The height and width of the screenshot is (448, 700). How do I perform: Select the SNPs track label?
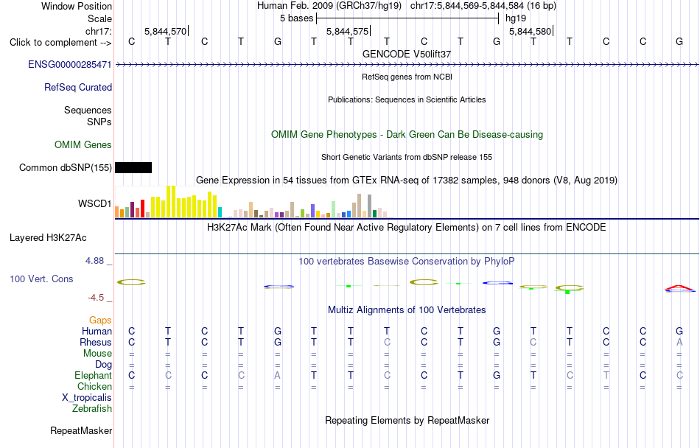[x=99, y=122]
